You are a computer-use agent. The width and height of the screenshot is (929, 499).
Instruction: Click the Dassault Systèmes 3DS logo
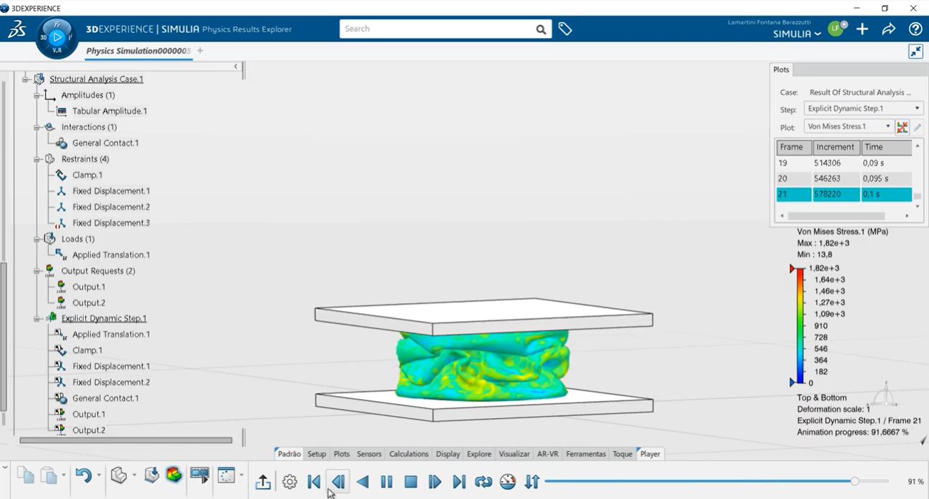(x=16, y=29)
